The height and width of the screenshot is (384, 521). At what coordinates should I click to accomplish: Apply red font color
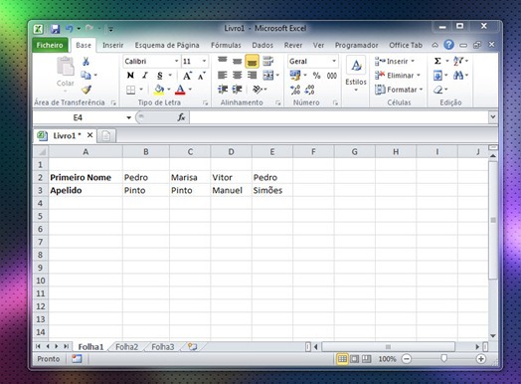coord(180,90)
